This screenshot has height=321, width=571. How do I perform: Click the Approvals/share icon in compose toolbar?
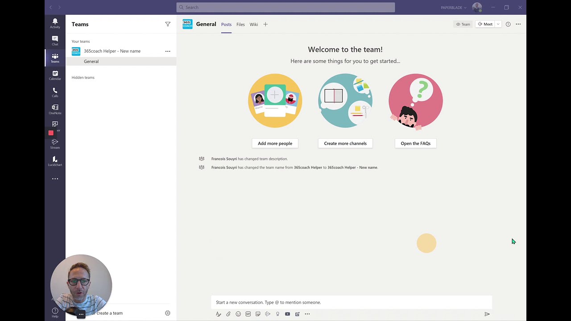[x=297, y=314]
